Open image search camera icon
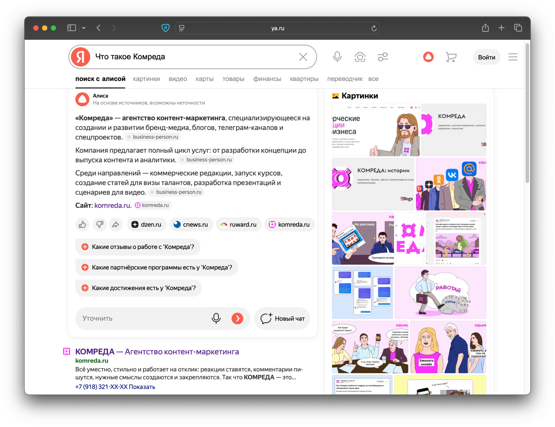Image resolution: width=555 pixels, height=427 pixels. (360, 57)
